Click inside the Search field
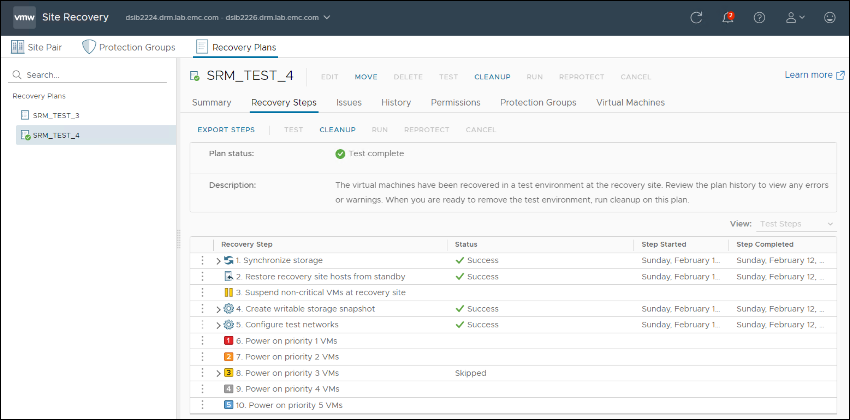Screen dimensions: 850x420 [x=88, y=75]
